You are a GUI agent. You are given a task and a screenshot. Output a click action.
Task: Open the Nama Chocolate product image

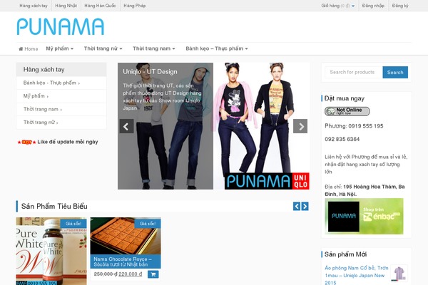click(126, 236)
